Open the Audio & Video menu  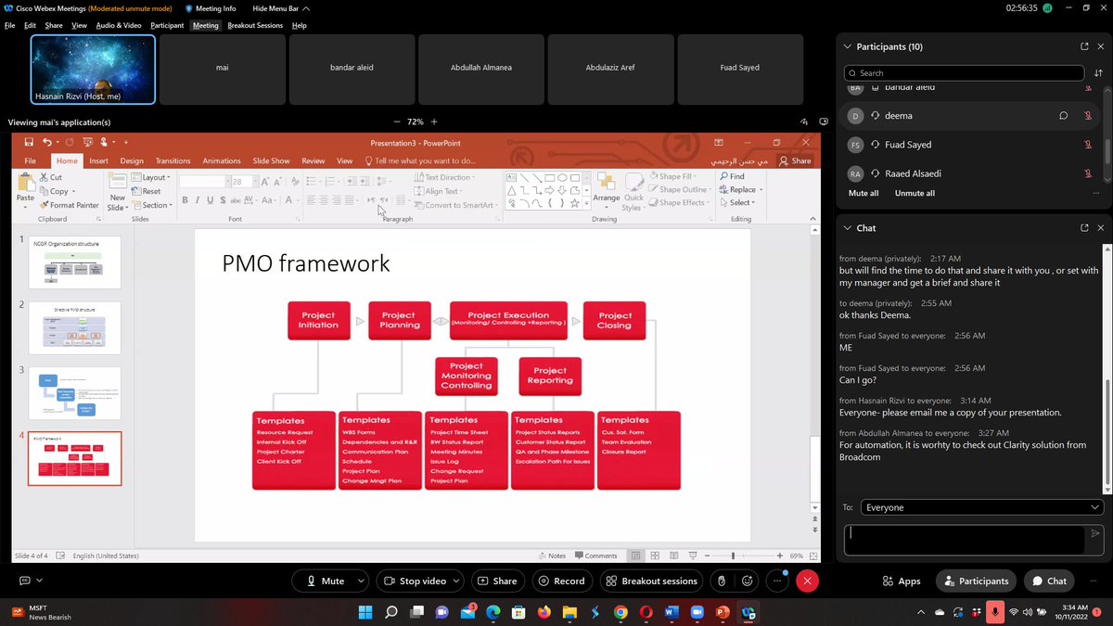click(x=119, y=25)
